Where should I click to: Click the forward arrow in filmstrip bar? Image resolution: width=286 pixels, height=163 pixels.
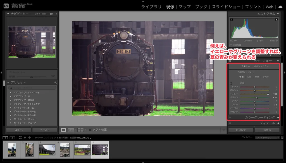(29, 137)
